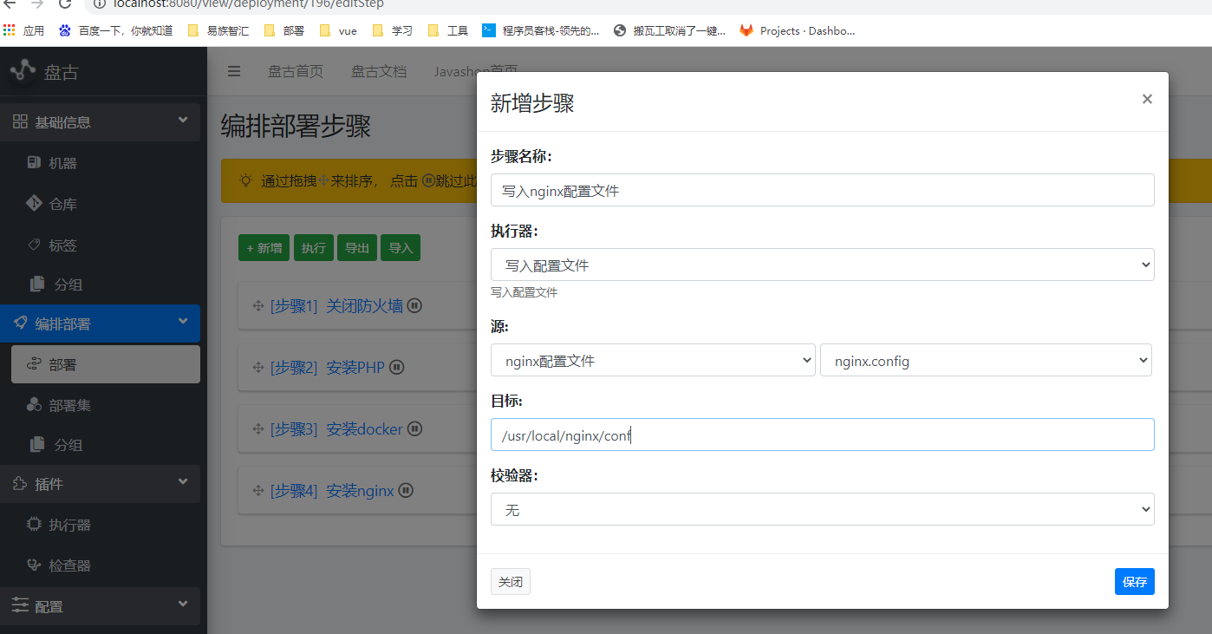Viewport: 1212px width, 634px height.
Task: Open step link 安装nginx
Action: tap(332, 491)
